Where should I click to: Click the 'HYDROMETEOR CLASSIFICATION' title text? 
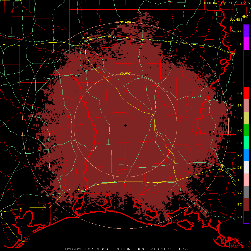(98, 249)
